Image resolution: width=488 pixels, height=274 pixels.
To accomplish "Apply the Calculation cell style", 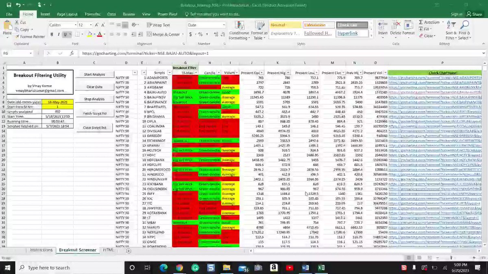I will pos(318,25).
